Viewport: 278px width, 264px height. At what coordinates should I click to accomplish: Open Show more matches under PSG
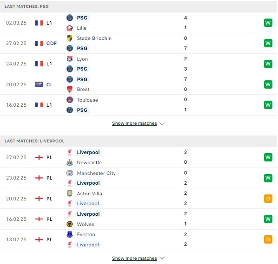(134, 123)
